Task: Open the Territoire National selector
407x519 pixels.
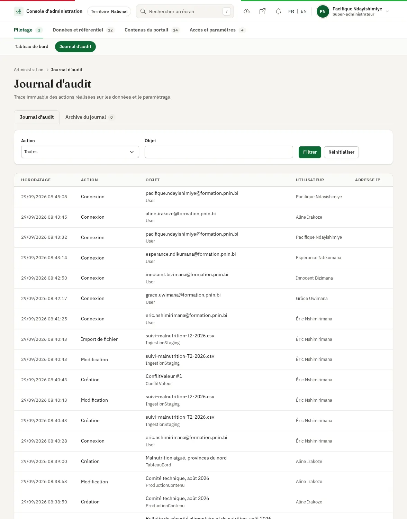Action: coord(109,11)
